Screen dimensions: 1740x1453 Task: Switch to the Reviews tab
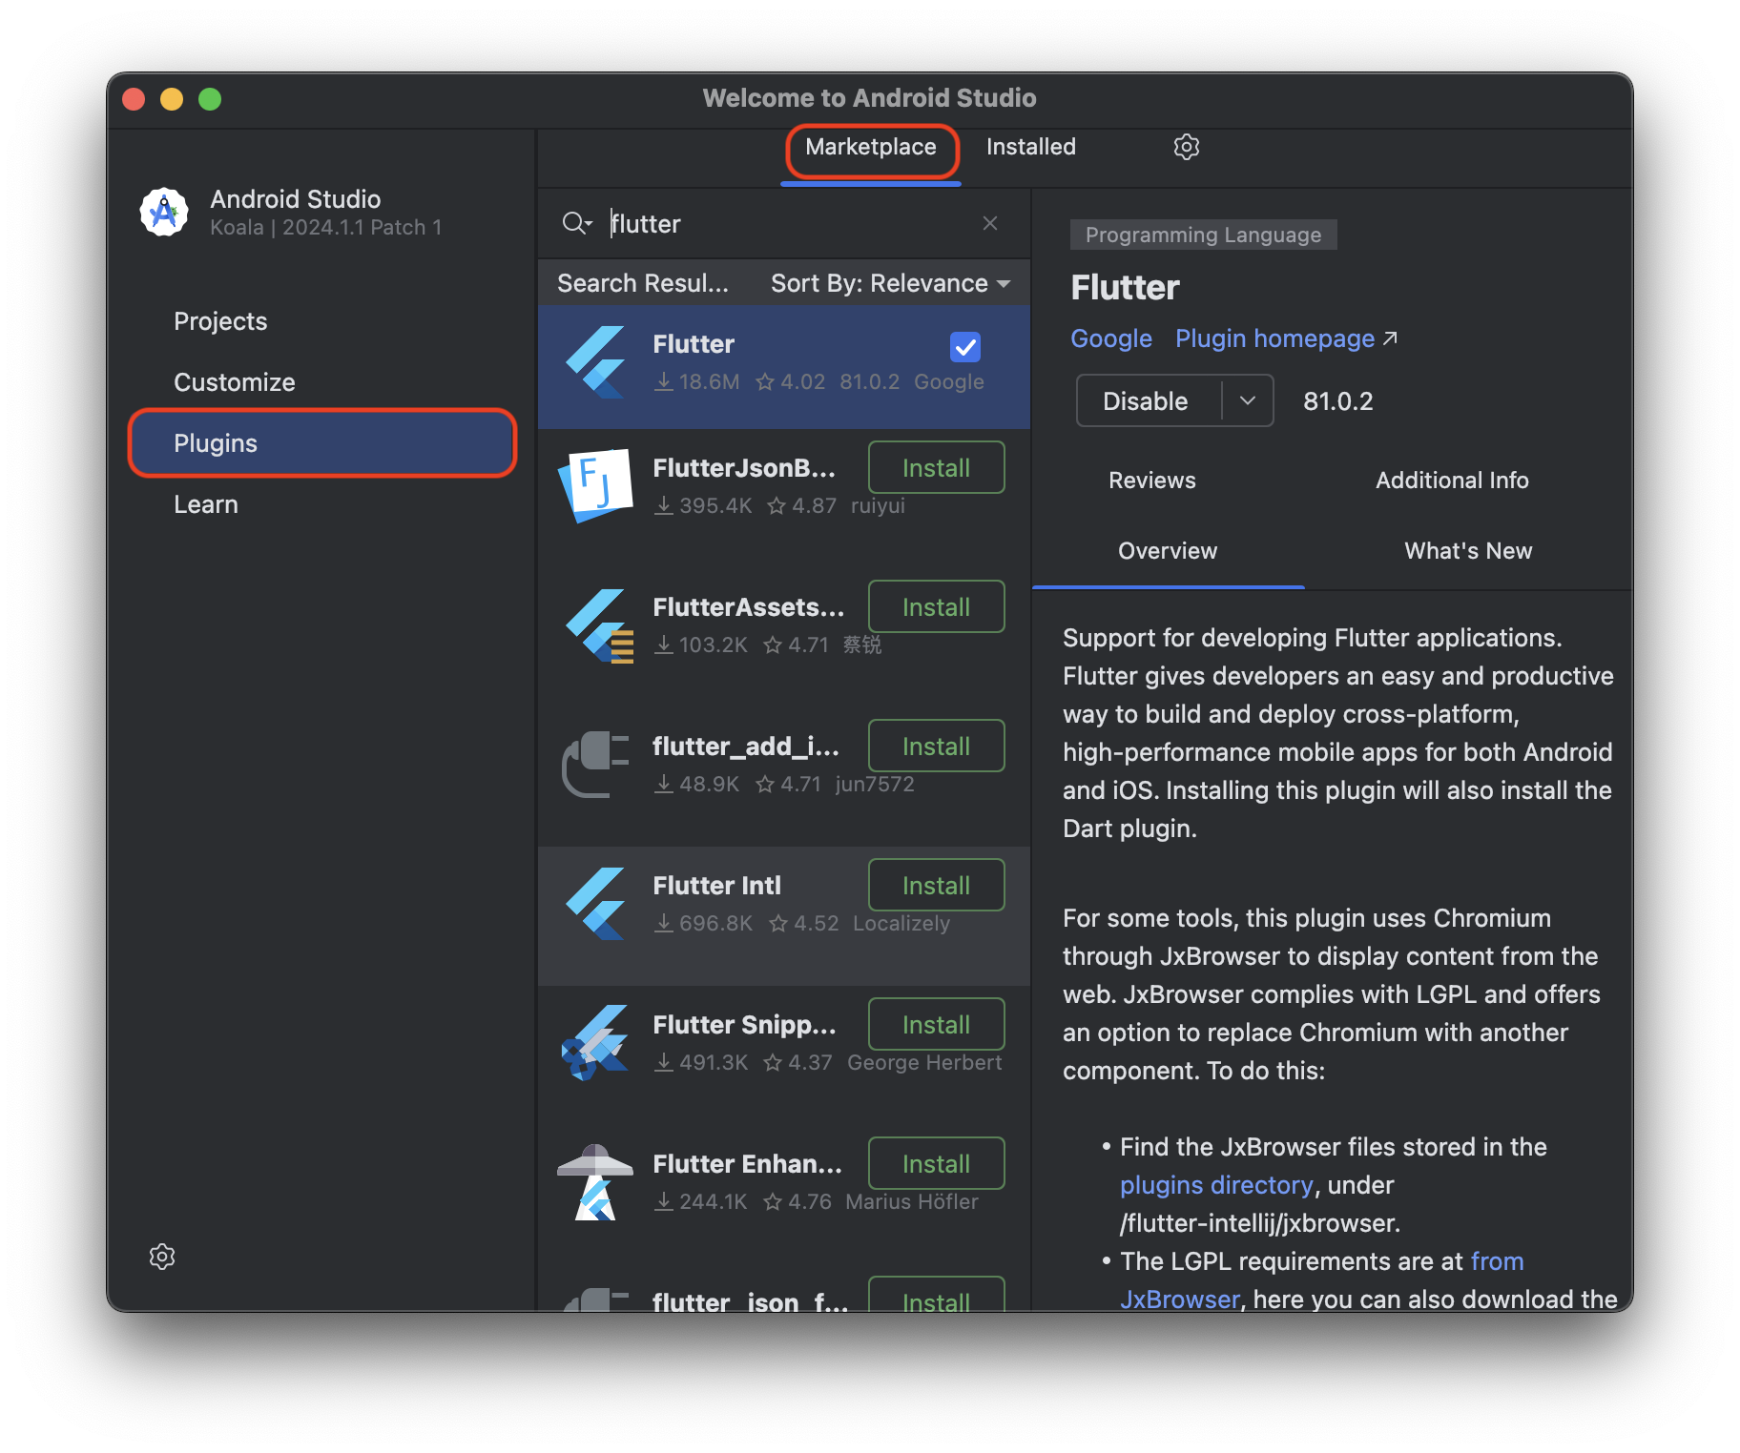pos(1151,480)
